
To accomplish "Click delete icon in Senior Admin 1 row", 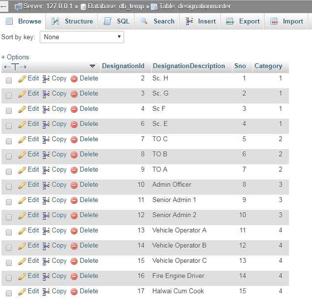I will (74, 201).
